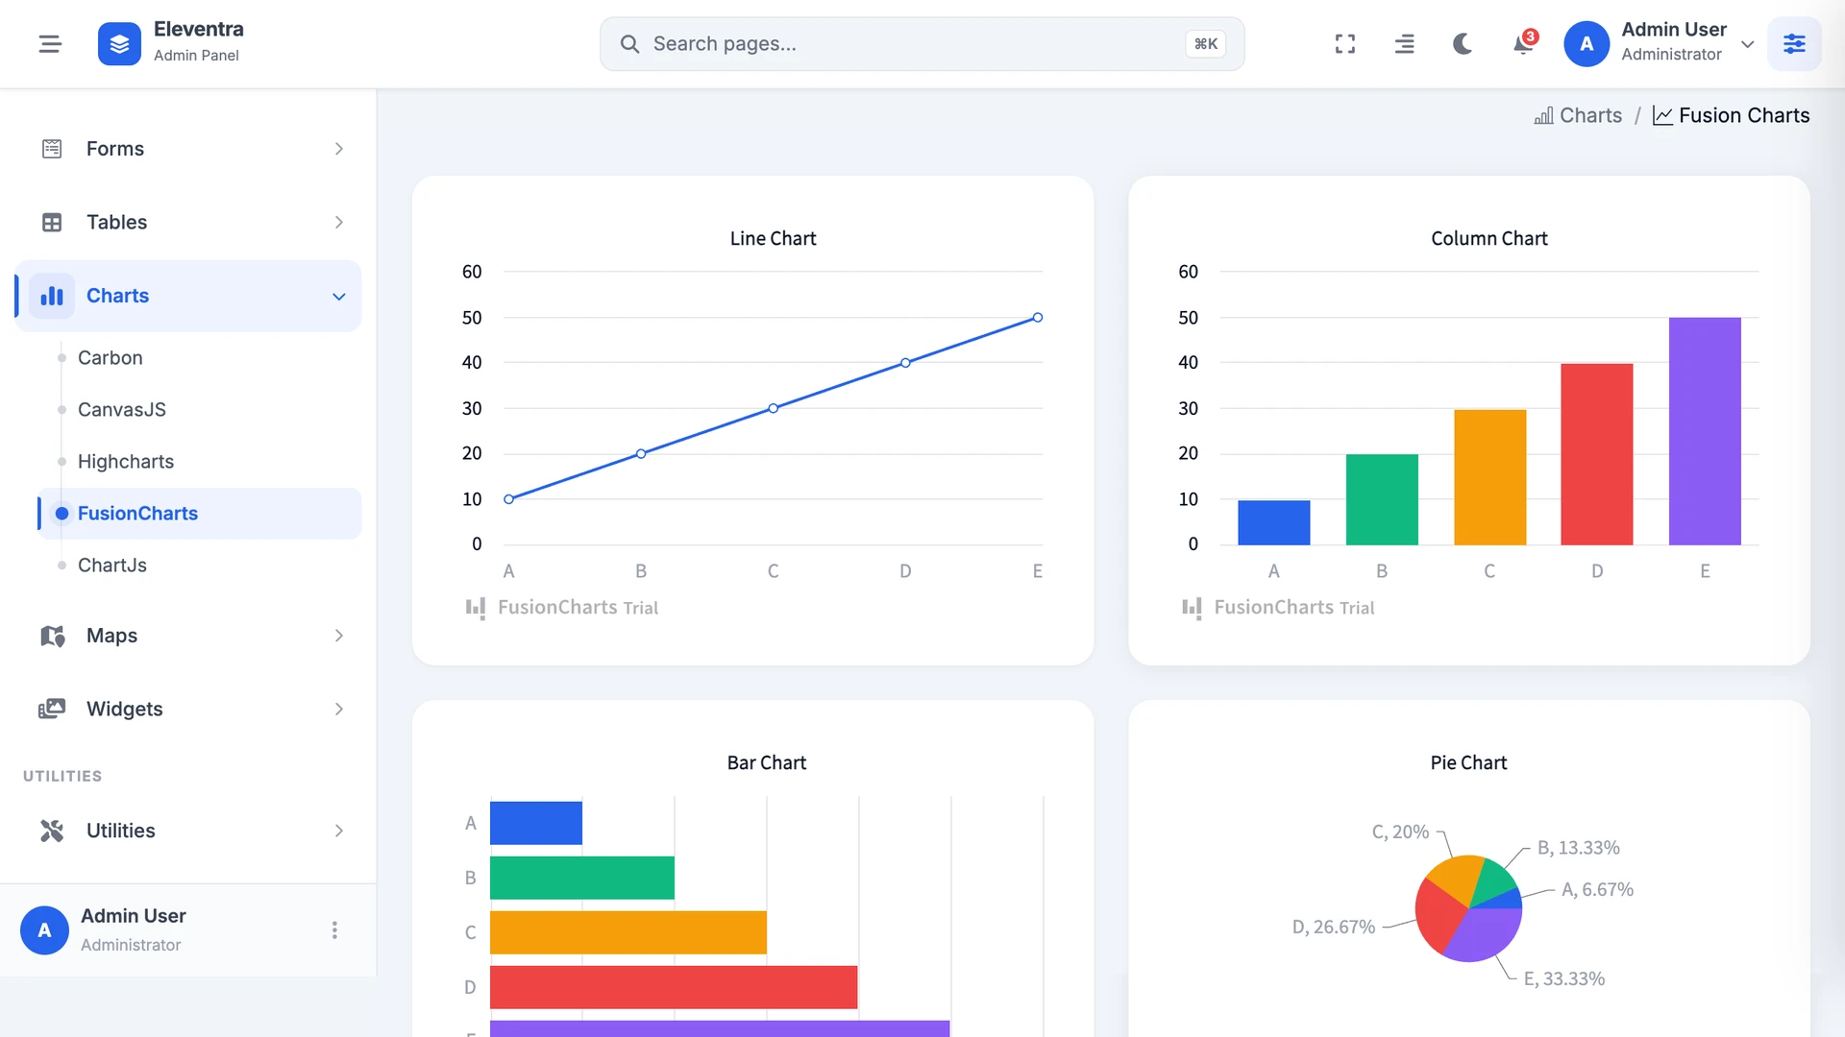
Task: Go to ChartJs page
Action: tap(111, 565)
